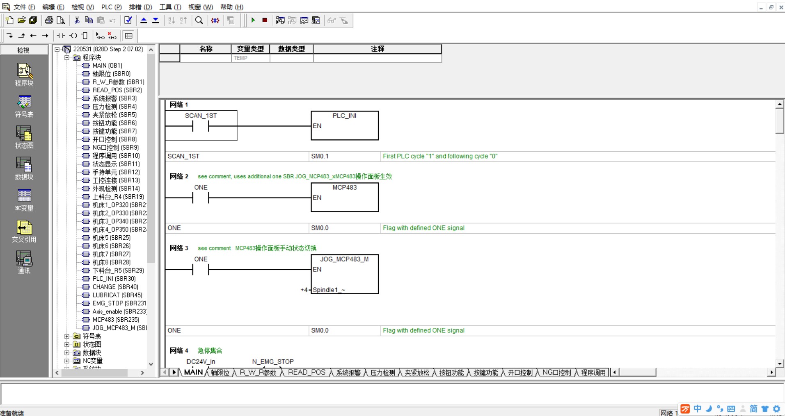Toggle chart status icon in toolbar
Image resolution: width=785 pixels, height=416 pixels.
click(304, 20)
